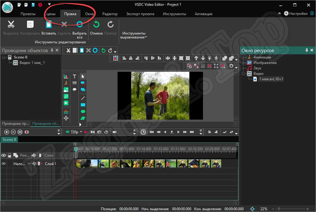Open the Активация tab
316x212 pixels.
(203, 14)
